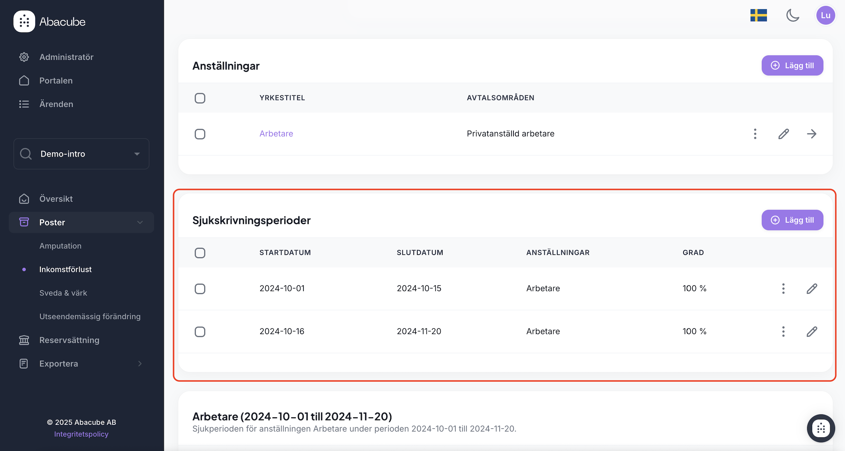Add new Sjukskrivningsperiod with Lägg till
This screenshot has height=451, width=845.
pos(792,220)
